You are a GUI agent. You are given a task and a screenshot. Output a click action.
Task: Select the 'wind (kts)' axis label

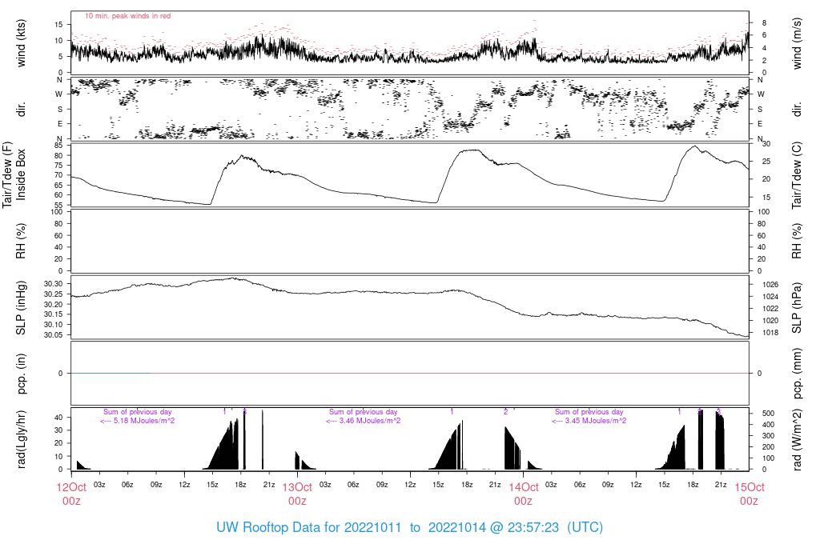coord(21,43)
